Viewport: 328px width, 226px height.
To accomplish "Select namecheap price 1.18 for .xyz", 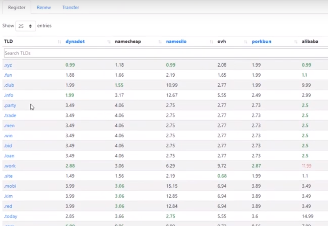I will click(x=119, y=65).
